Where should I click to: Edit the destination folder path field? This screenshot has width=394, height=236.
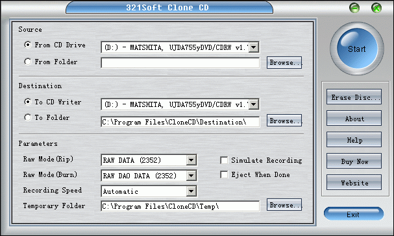click(180, 122)
